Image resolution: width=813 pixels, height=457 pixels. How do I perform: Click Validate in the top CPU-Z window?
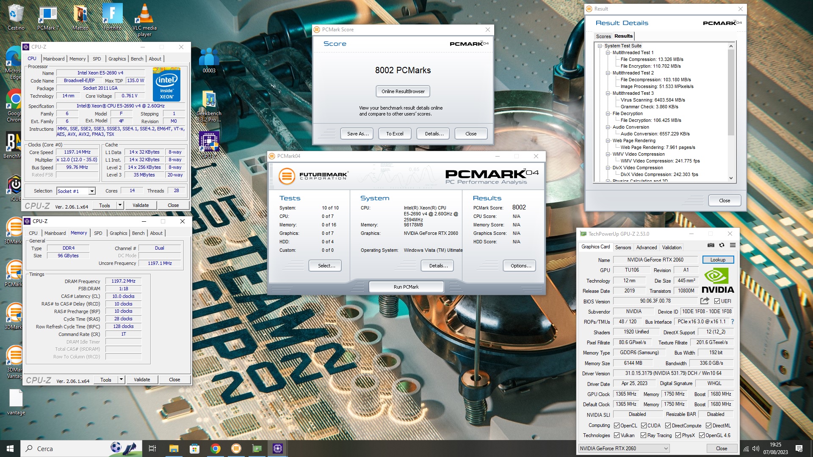click(141, 205)
